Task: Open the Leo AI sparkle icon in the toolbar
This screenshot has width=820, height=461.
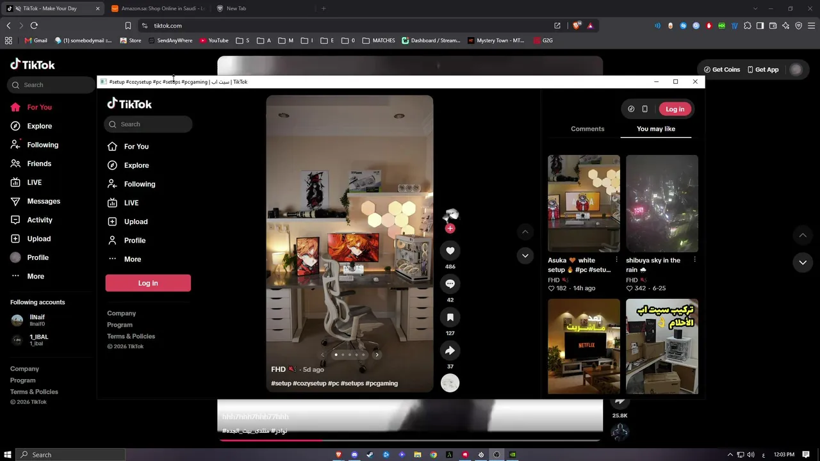Action: 785,26
